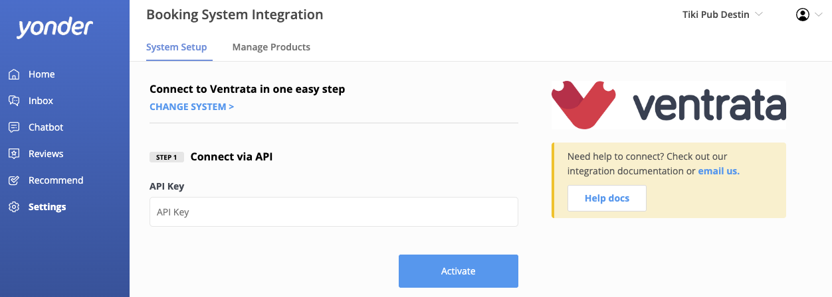Viewport: 832px width, 297px height.
Task: Expand the chevron beside the user avatar
Action: (818, 15)
